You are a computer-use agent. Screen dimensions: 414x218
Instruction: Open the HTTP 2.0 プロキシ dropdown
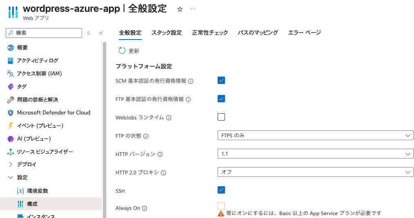(x=315, y=172)
